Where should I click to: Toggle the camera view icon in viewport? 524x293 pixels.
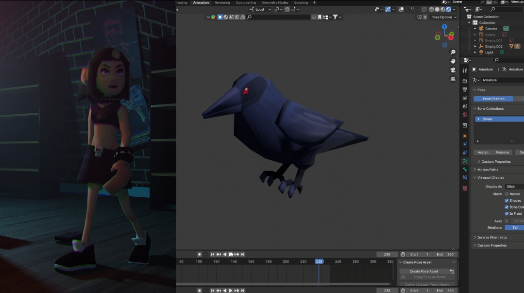point(453,70)
